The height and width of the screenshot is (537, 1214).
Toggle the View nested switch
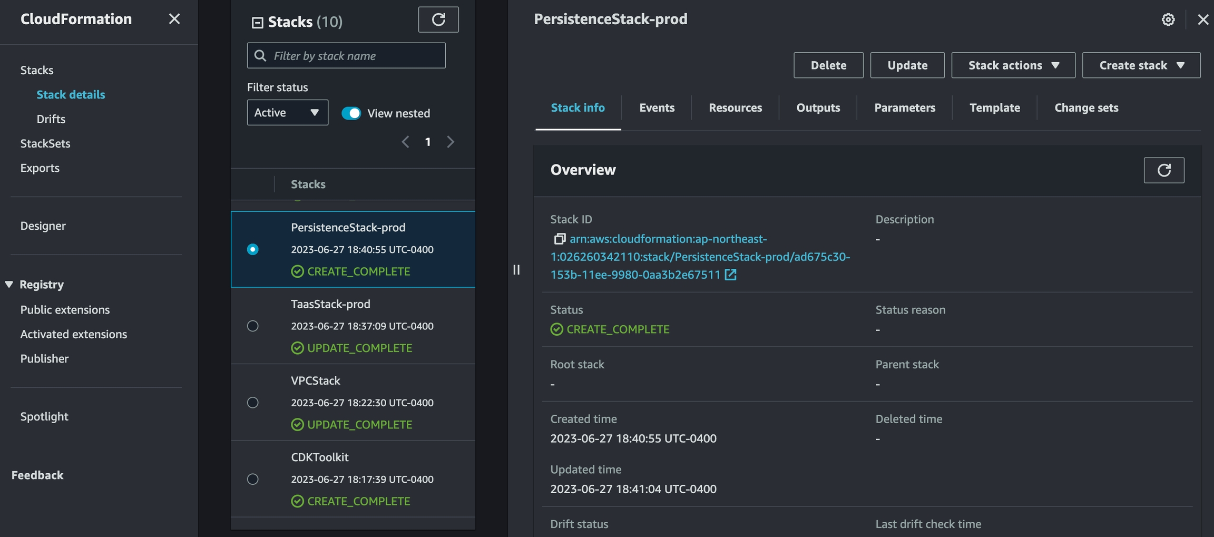click(x=351, y=113)
